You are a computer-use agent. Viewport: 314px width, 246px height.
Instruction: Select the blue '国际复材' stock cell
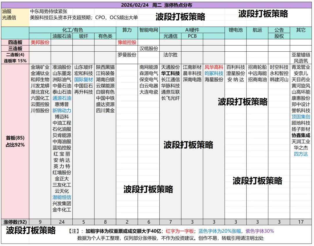(83, 79)
